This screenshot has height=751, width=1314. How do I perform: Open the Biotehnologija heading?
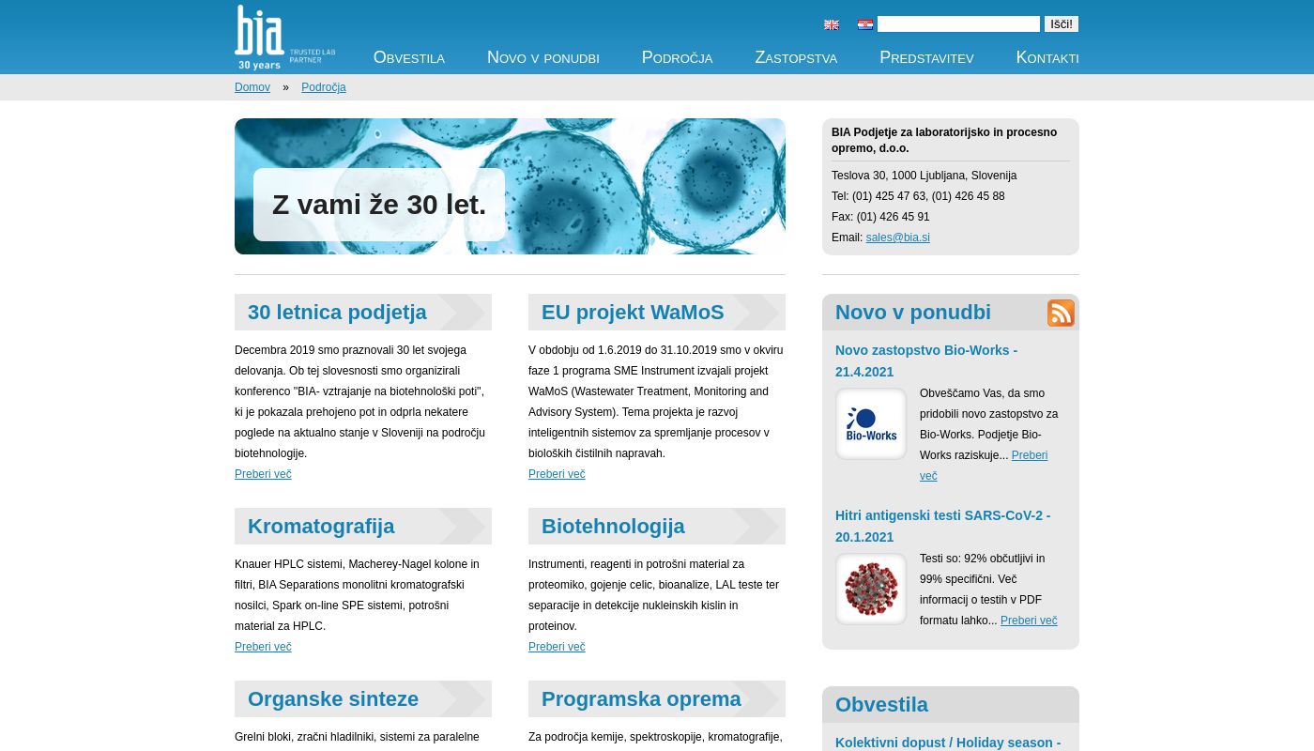[613, 527]
